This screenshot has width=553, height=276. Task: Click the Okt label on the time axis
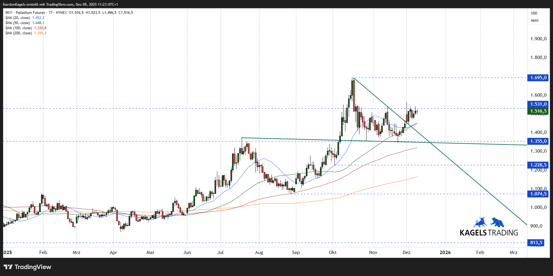[x=333, y=253]
